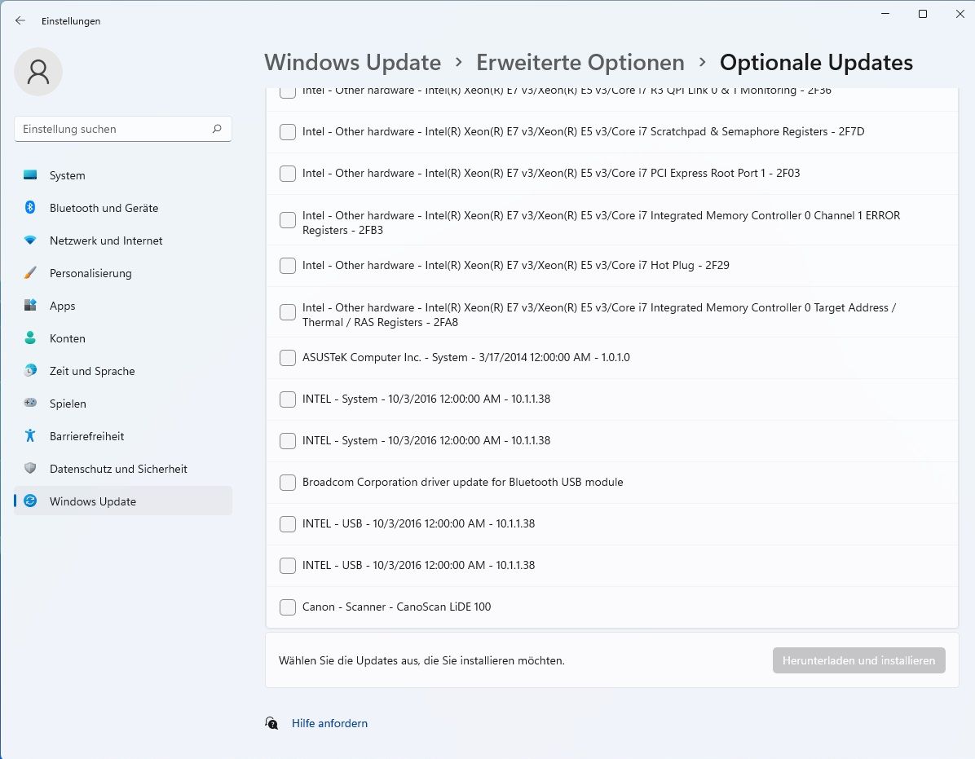Click the Barrierefreiheit accessibility icon

coord(30,436)
